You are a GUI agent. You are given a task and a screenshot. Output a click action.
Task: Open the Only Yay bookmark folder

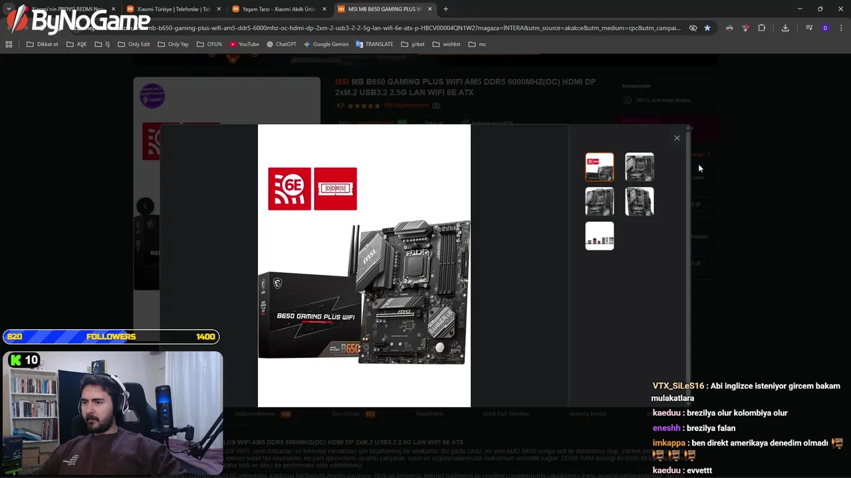[173, 44]
